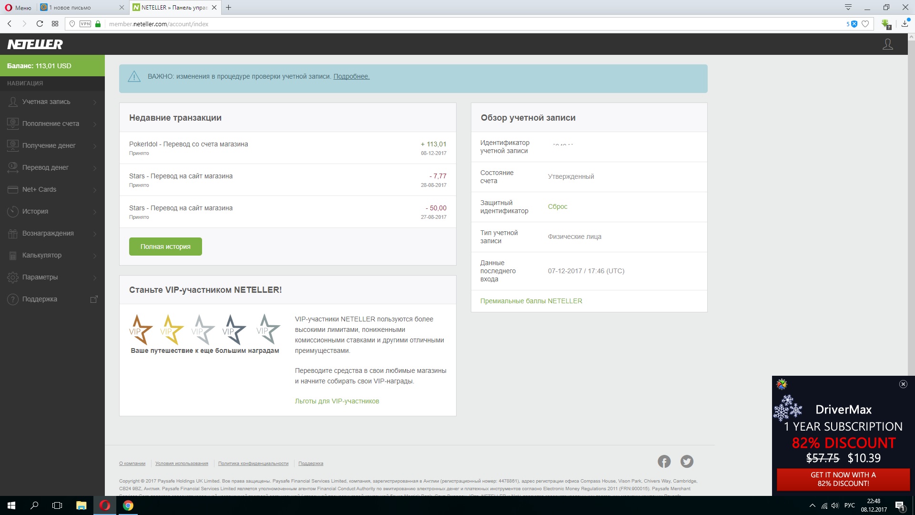Open Facebook page via footer icon
915x515 pixels.
coord(664,461)
